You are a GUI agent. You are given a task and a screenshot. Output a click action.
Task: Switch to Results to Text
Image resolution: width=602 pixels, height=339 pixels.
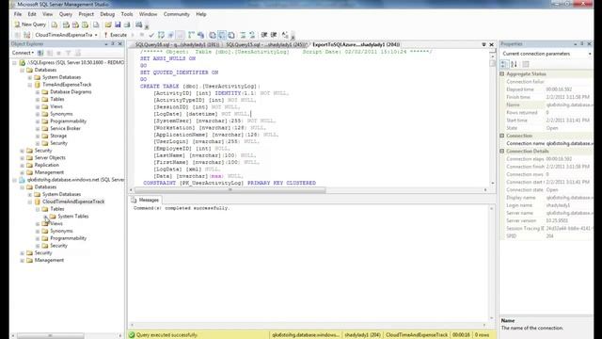click(x=213, y=35)
